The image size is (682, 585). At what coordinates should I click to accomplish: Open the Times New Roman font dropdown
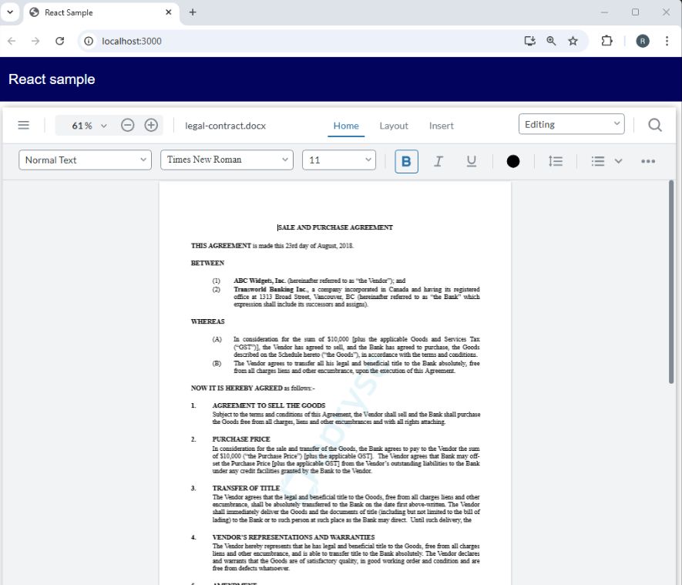tap(227, 160)
